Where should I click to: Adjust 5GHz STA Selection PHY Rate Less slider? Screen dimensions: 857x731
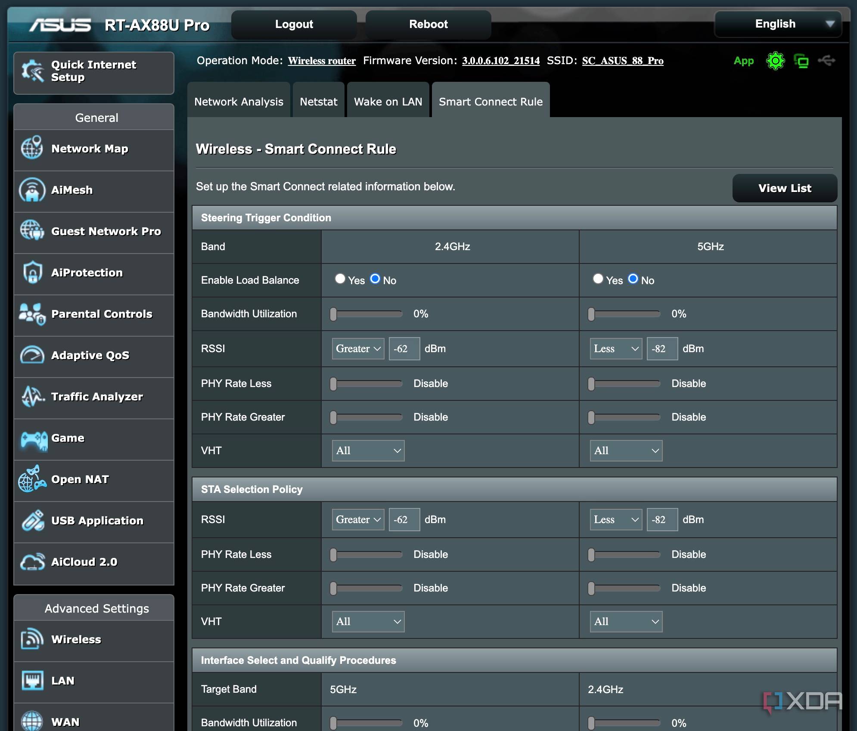click(624, 554)
